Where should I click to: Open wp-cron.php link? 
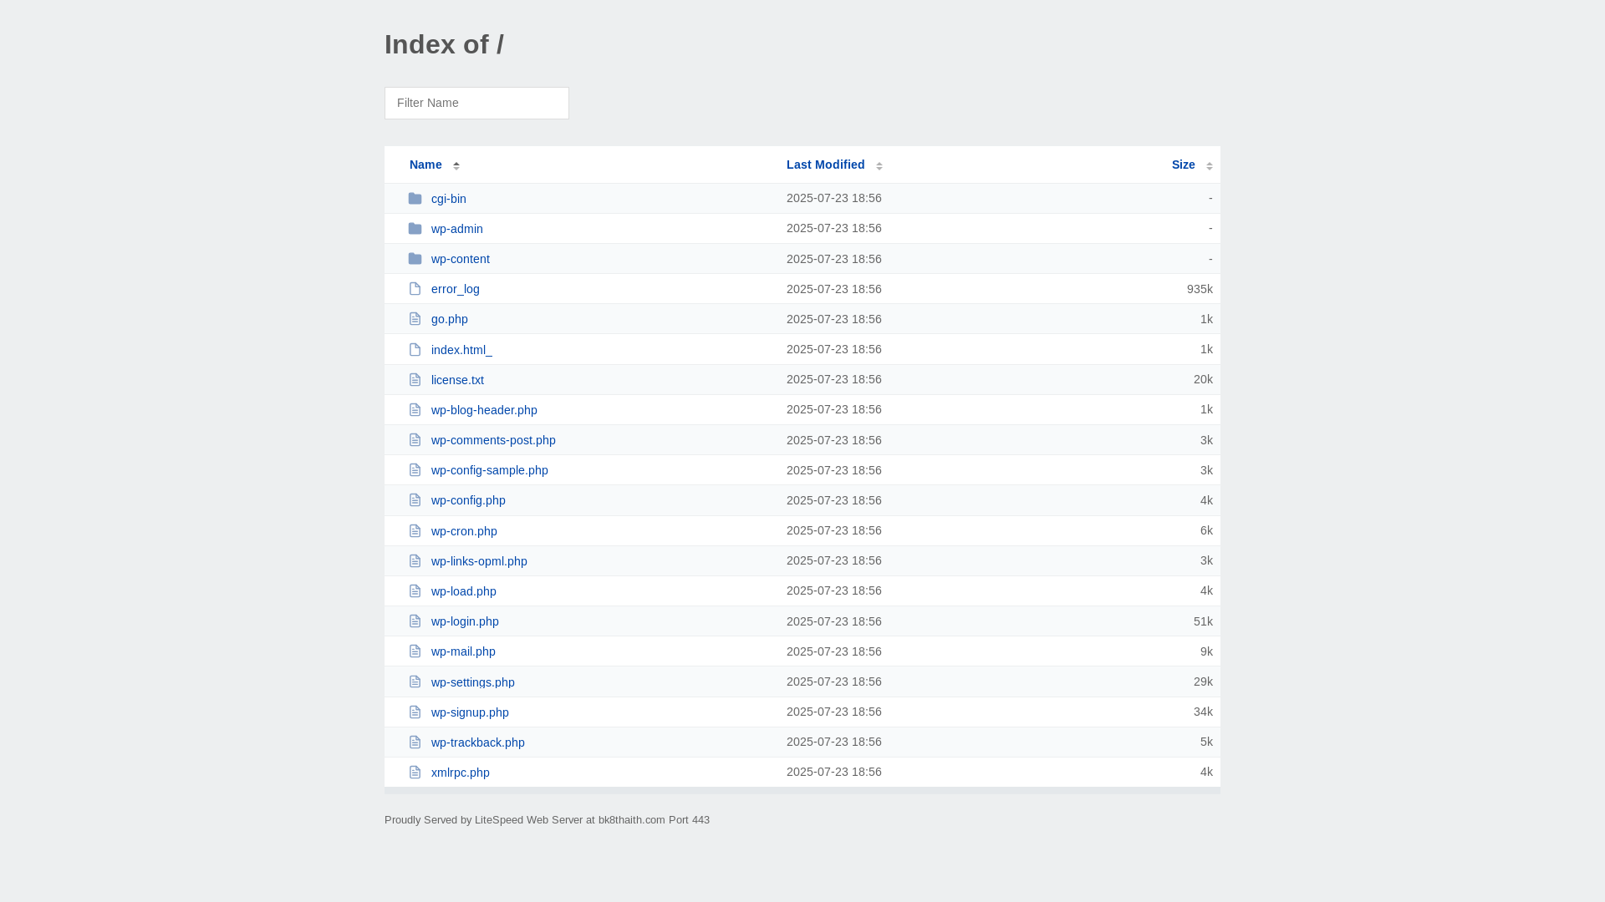pyautogui.click(x=464, y=531)
